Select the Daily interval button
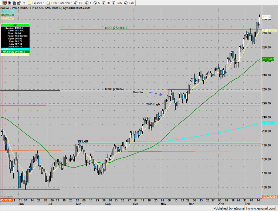 tap(118, 3)
